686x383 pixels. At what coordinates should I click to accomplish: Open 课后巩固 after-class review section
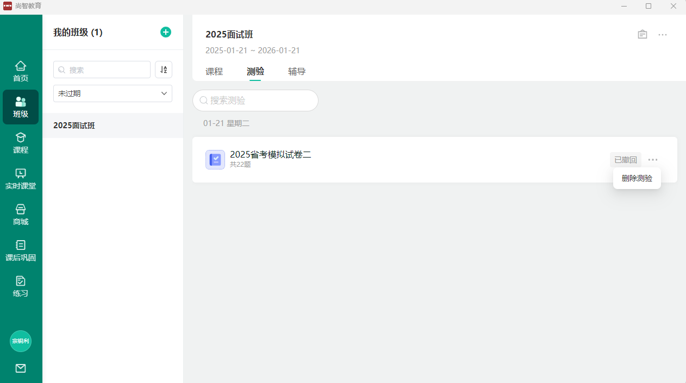[21, 250]
